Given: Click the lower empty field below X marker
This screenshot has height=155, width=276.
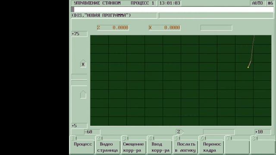Looking at the screenshot, I should point(79,83).
